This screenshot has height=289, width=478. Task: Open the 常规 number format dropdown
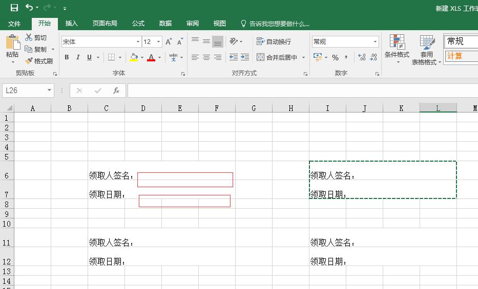click(375, 41)
